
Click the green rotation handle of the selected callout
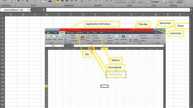pyautogui.click(x=116, y=67)
